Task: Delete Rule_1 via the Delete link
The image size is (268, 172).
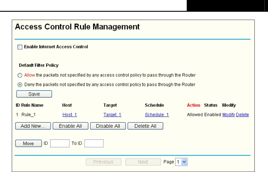Action: pos(242,114)
